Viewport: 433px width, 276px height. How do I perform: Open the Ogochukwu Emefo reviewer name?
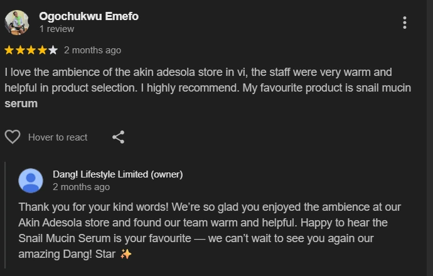coord(88,16)
